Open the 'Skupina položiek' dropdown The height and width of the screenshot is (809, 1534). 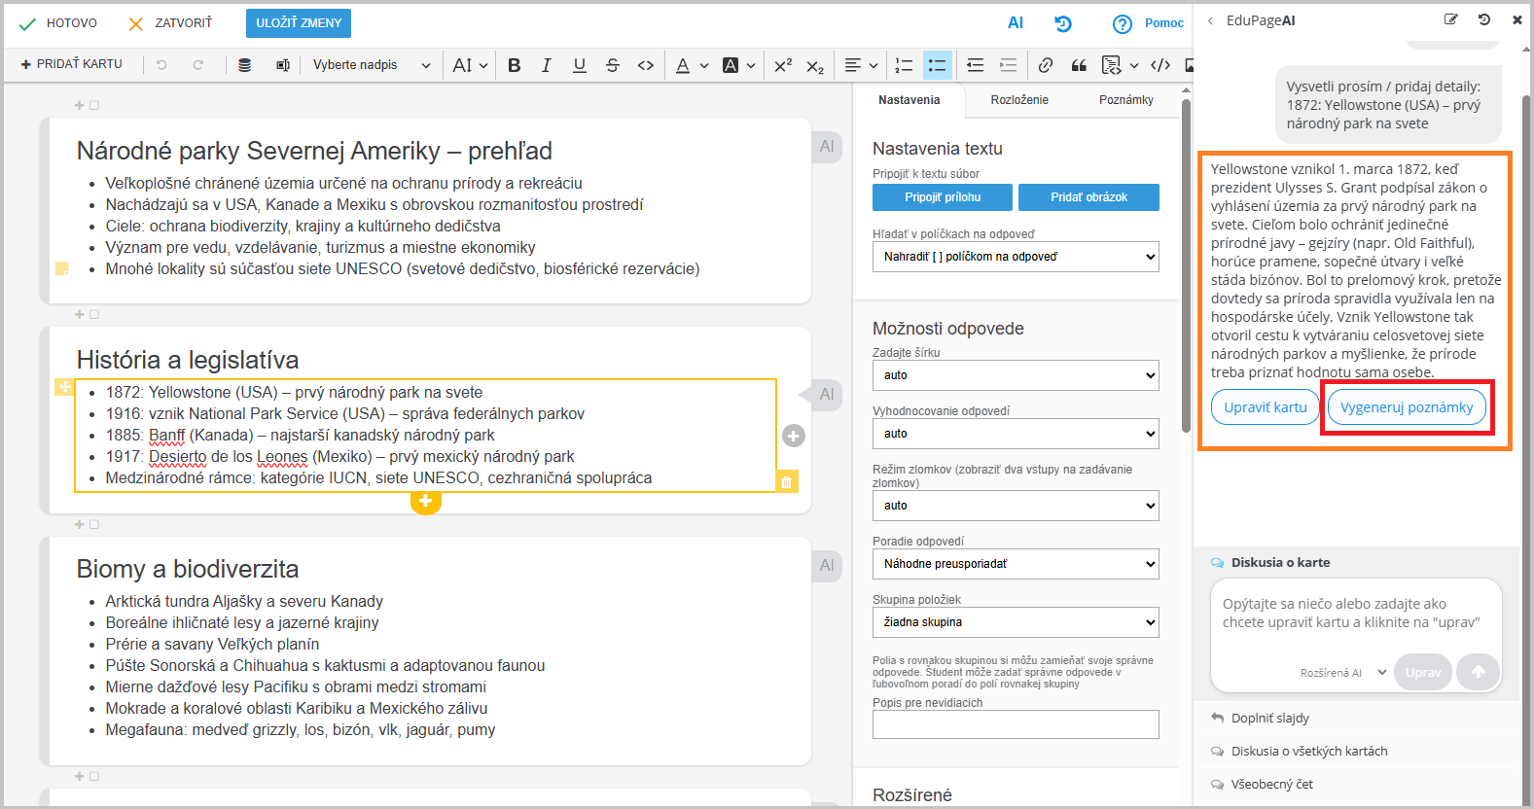[x=1015, y=622]
